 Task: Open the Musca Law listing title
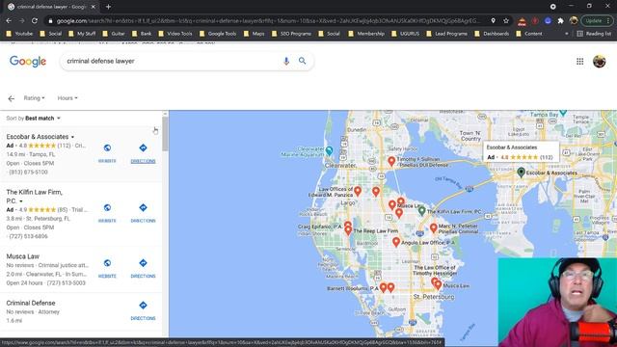click(x=23, y=256)
